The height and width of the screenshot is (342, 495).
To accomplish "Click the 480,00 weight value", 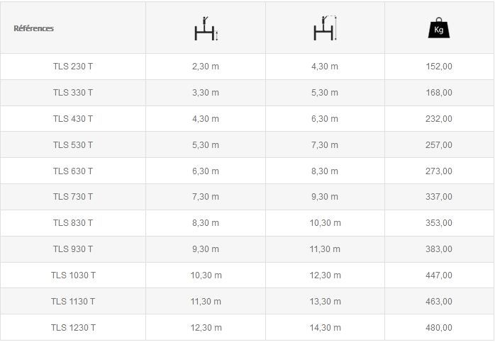I will coord(439,328).
